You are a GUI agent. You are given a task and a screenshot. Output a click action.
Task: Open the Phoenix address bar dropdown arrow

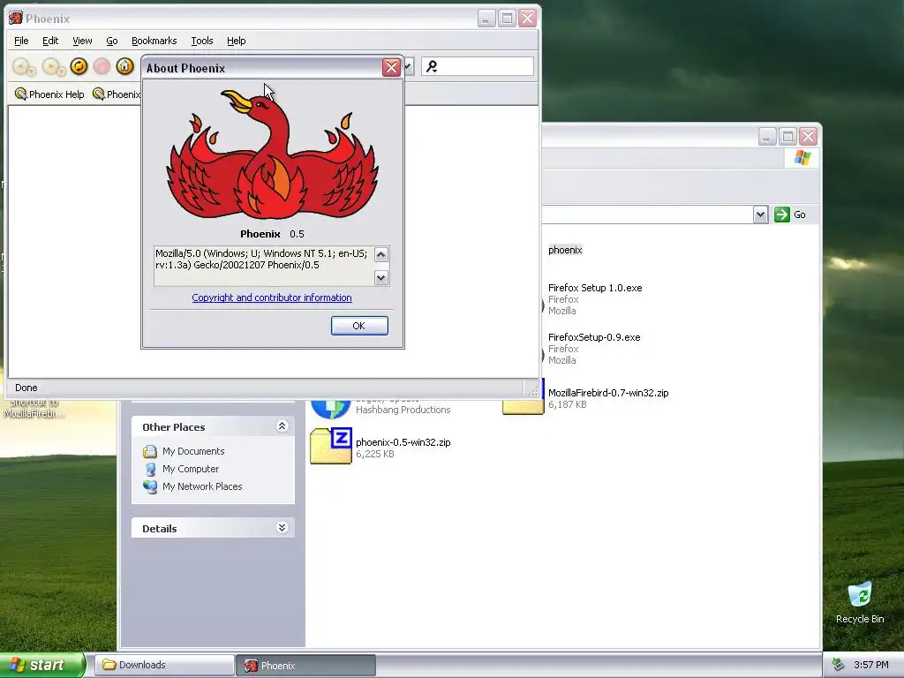[409, 67]
